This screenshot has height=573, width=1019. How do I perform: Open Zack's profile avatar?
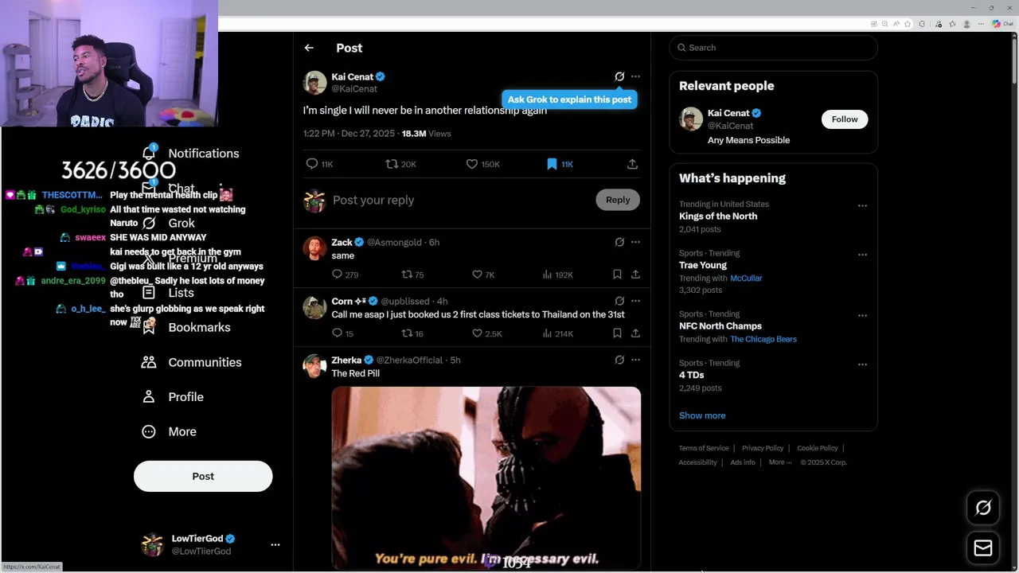[315, 248]
